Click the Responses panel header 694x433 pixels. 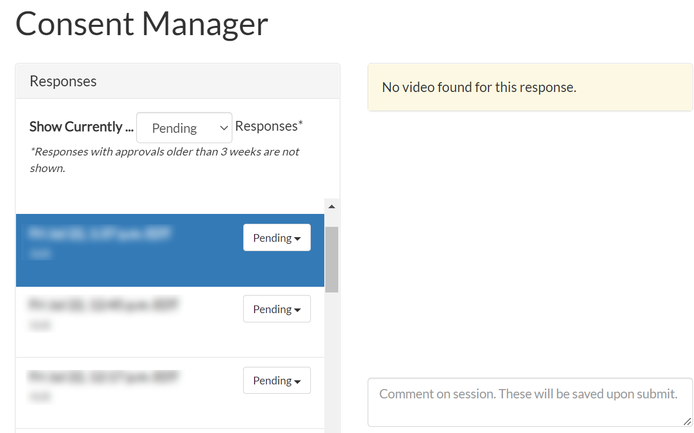(178, 81)
